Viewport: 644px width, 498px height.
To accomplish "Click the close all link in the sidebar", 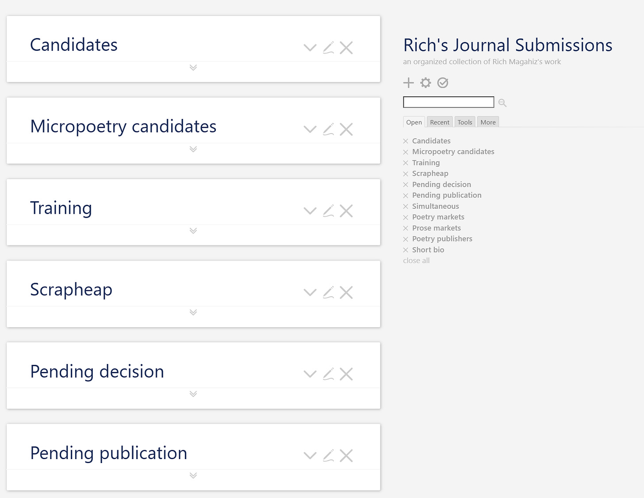I will (x=416, y=260).
